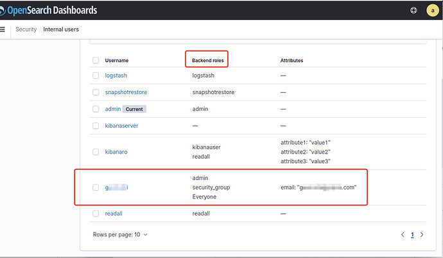
Task: Click the 'kibanauser' backend role text
Action: tap(207, 147)
